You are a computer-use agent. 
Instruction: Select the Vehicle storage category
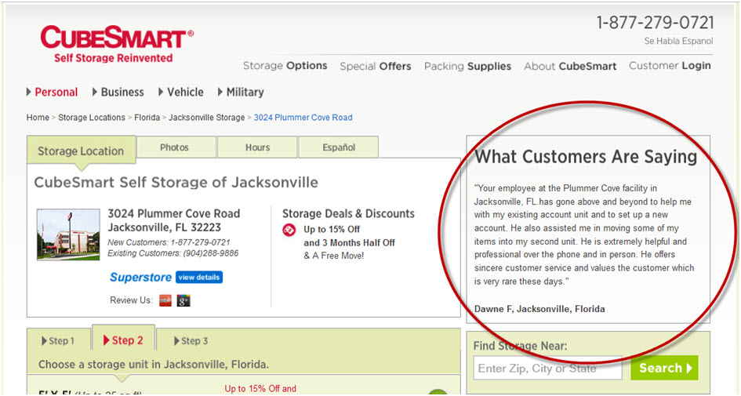click(x=181, y=93)
